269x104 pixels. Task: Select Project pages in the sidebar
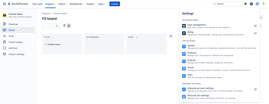(x=18, y=42)
